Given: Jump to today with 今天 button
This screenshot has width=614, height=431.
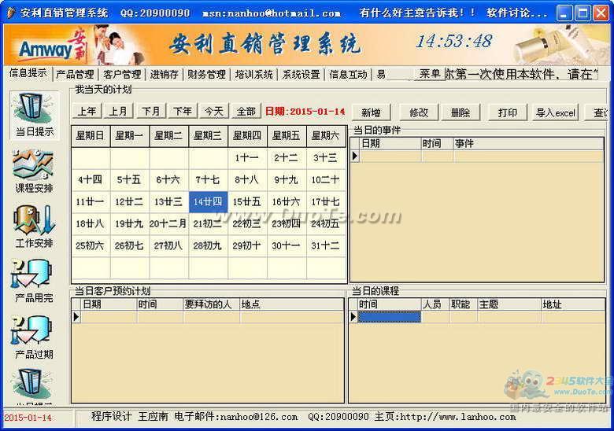Looking at the screenshot, I should pos(214,112).
